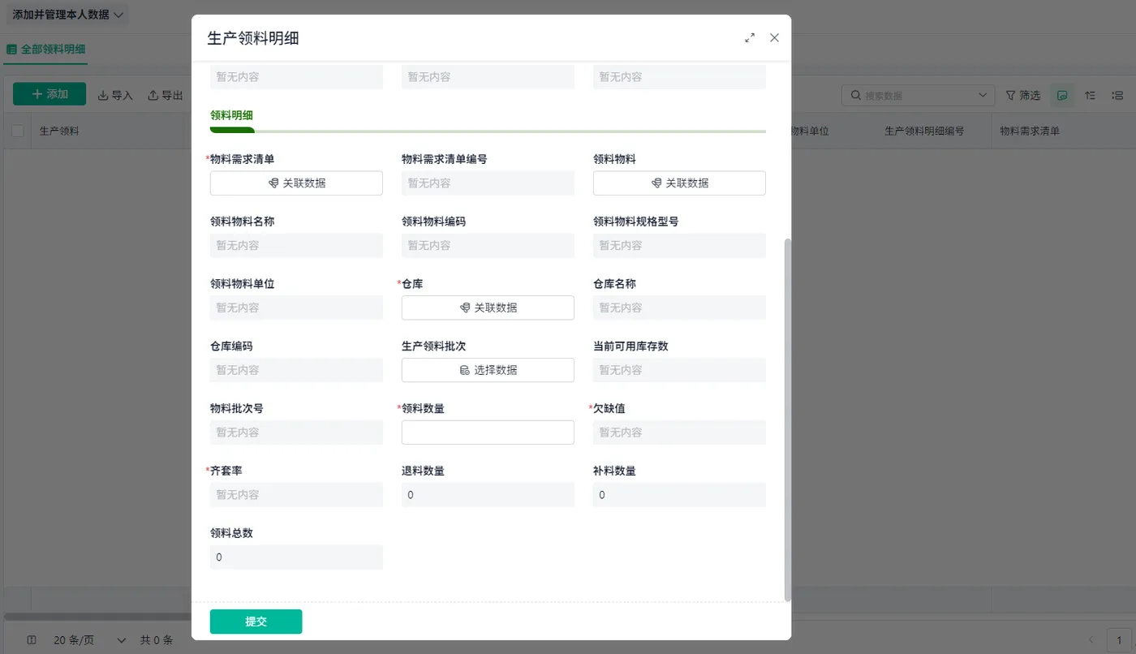Submit the form with 提交
Screen dimensions: 1136x654
256,622
